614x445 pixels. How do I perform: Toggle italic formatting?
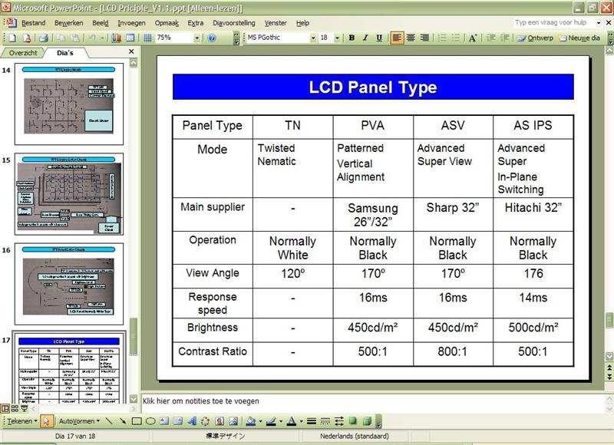[365, 38]
